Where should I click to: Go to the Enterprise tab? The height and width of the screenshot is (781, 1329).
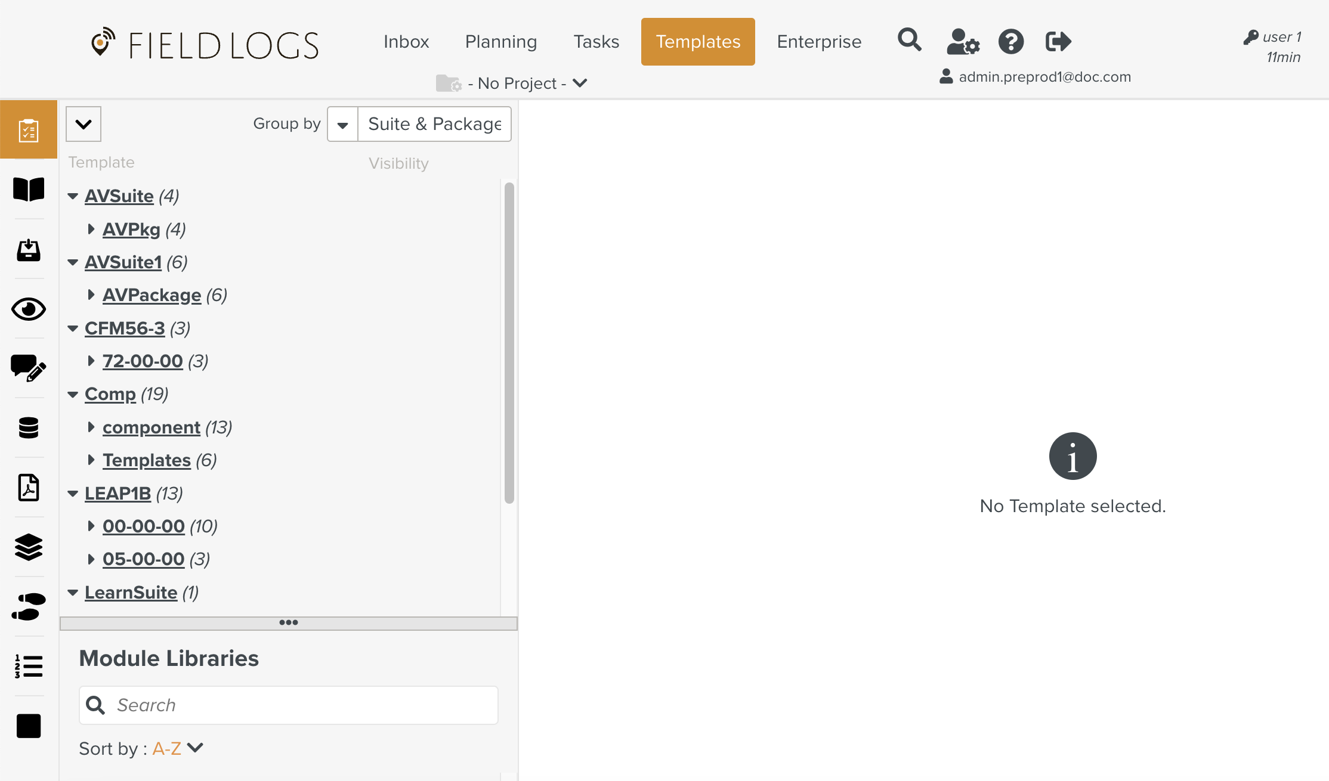coord(818,42)
